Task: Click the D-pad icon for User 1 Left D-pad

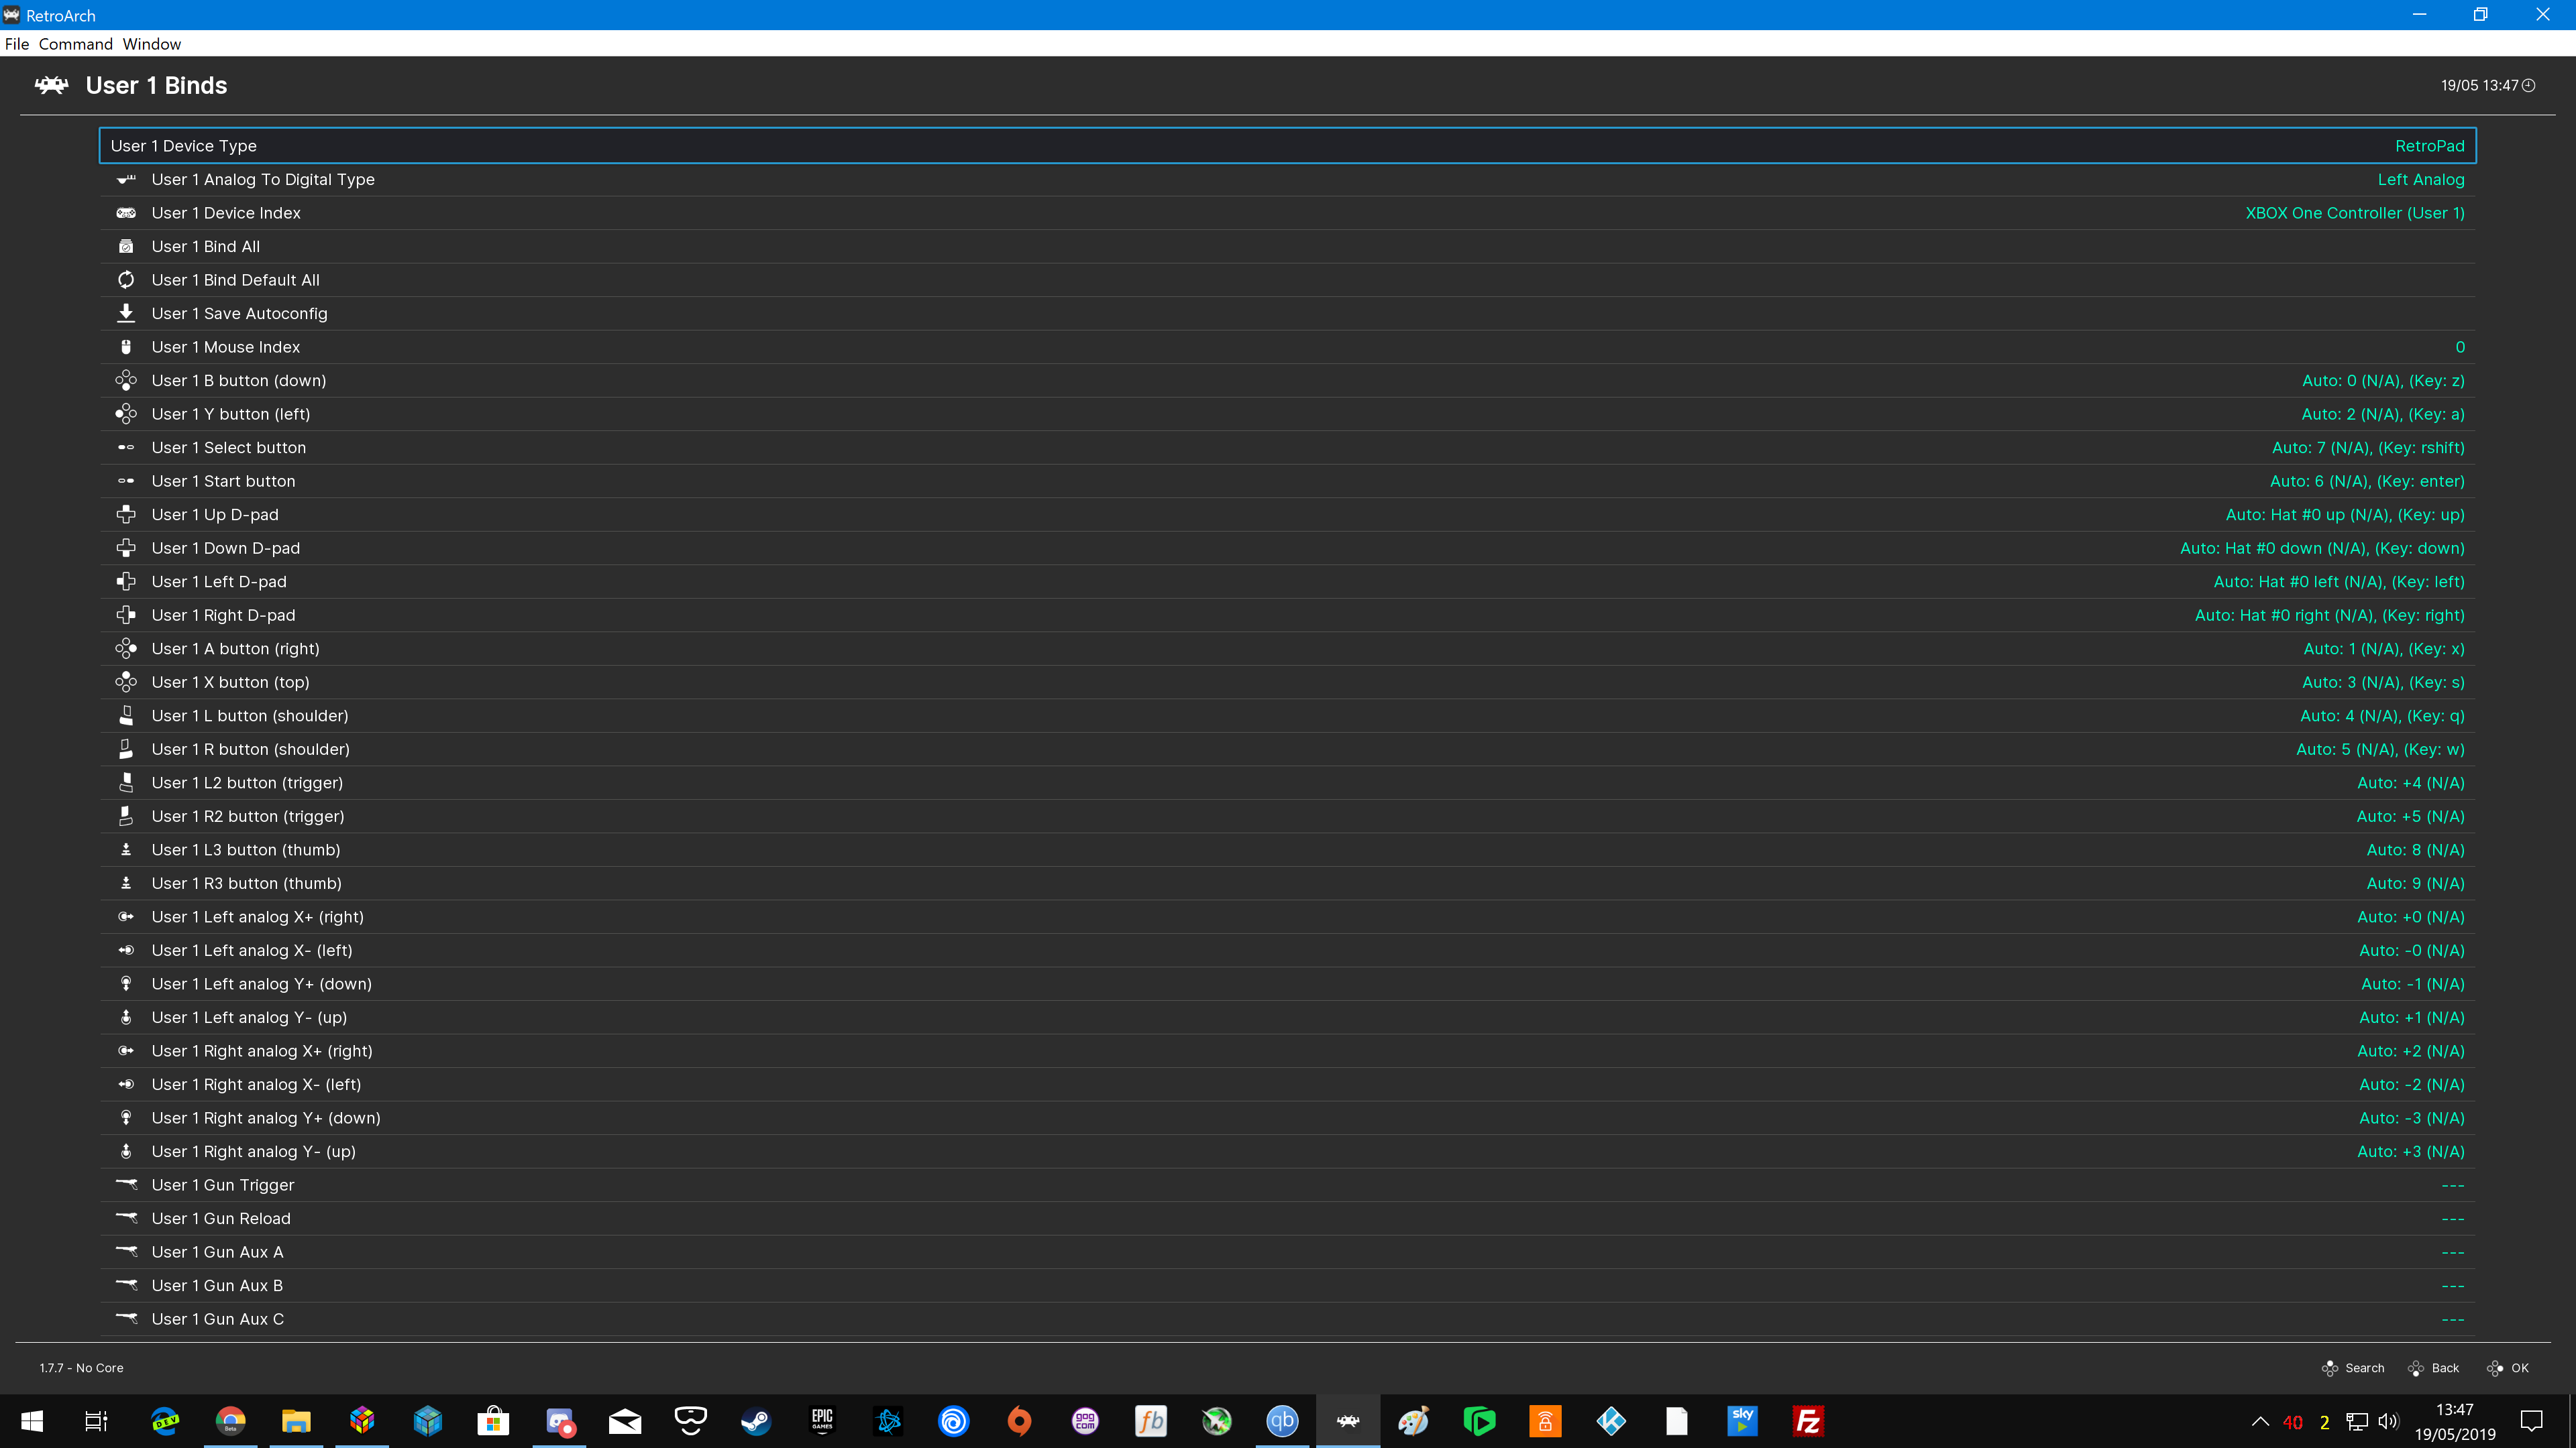Action: point(126,581)
